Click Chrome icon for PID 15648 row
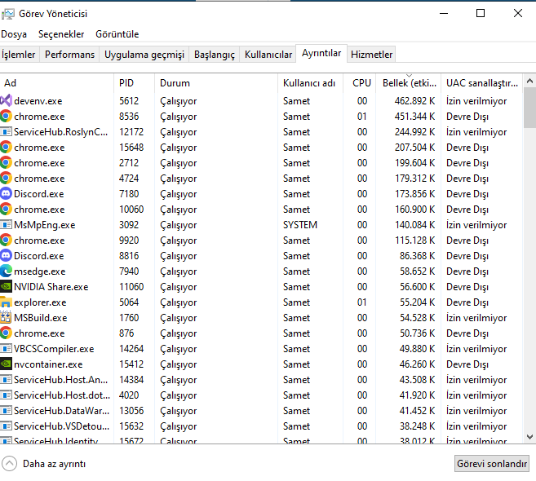 pos(7,148)
